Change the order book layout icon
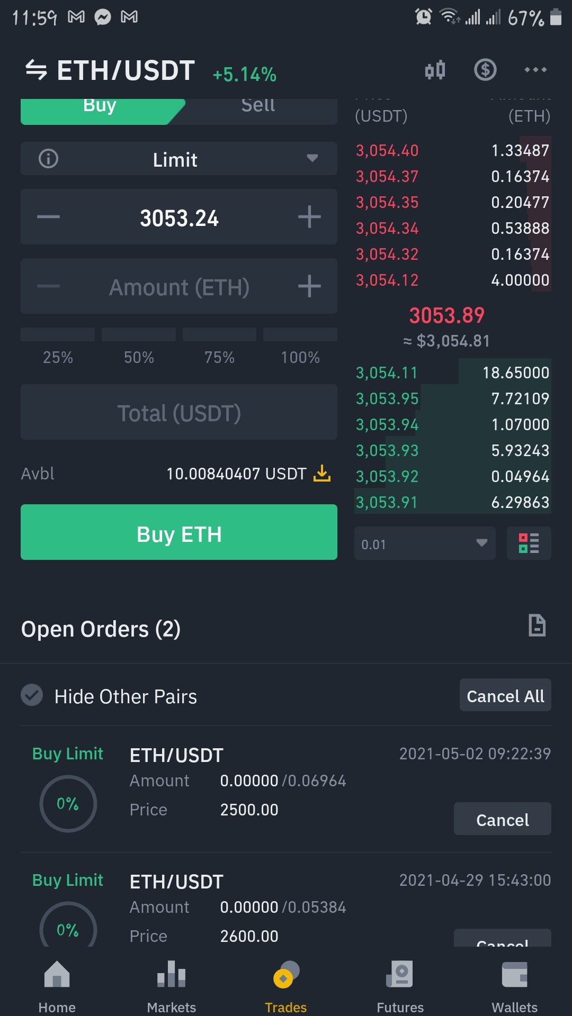 529,543
